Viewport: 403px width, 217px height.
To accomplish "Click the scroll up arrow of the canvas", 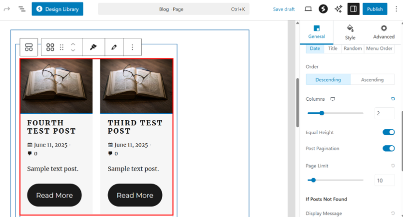I will tap(297, 23).
